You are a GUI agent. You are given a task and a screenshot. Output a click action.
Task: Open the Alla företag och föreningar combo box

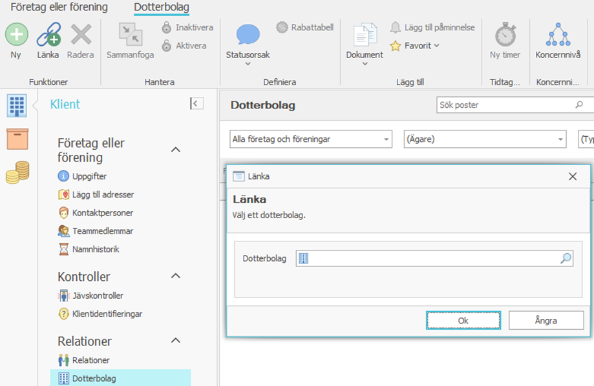(310, 139)
